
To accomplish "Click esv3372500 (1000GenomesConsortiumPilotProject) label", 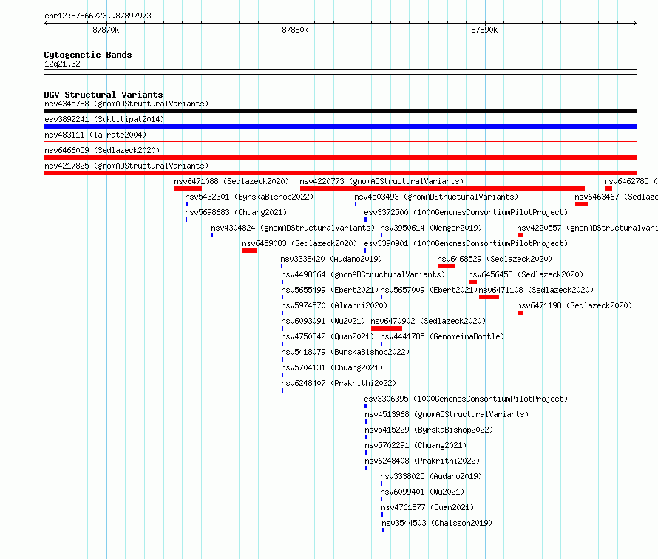I will (x=466, y=212).
